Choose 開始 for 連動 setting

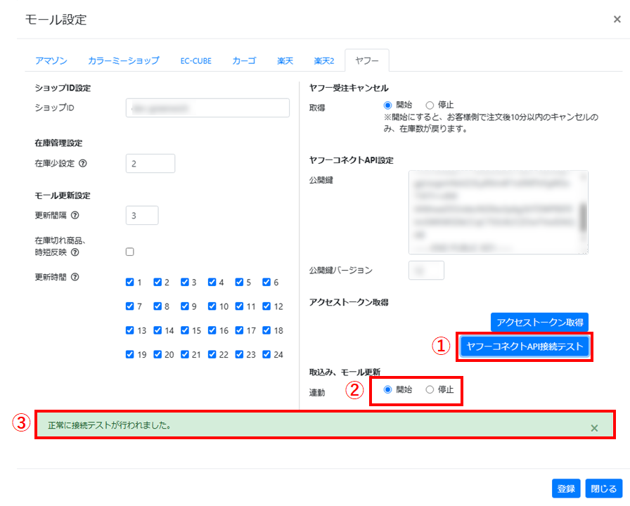coord(387,389)
